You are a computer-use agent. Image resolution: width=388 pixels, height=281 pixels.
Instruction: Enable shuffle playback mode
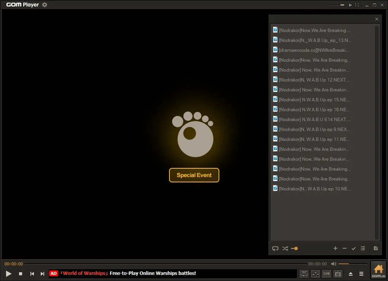pos(285,248)
